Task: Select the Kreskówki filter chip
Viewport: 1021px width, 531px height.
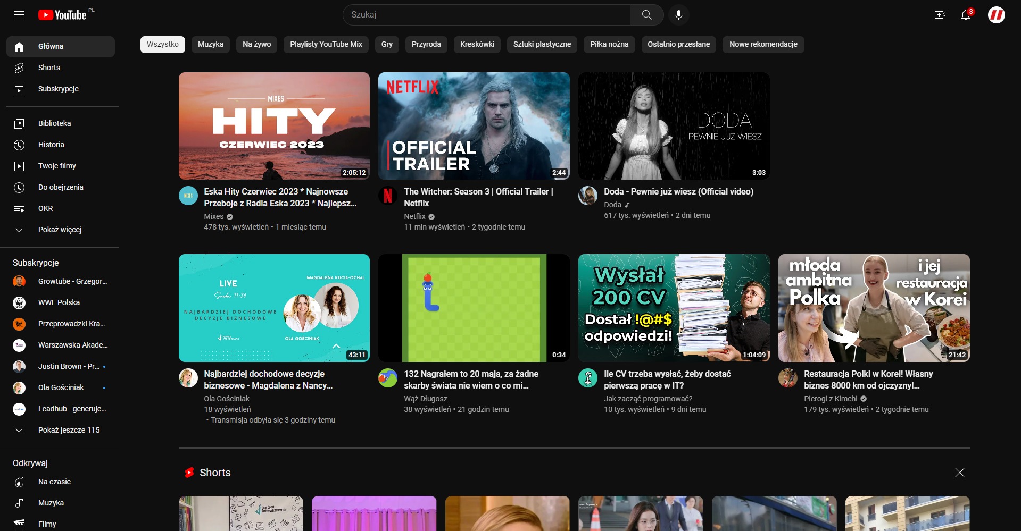Action: click(477, 45)
